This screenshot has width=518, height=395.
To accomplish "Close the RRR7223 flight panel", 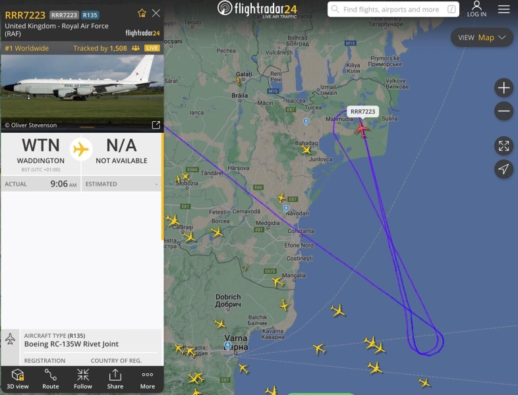I will coord(156,13).
